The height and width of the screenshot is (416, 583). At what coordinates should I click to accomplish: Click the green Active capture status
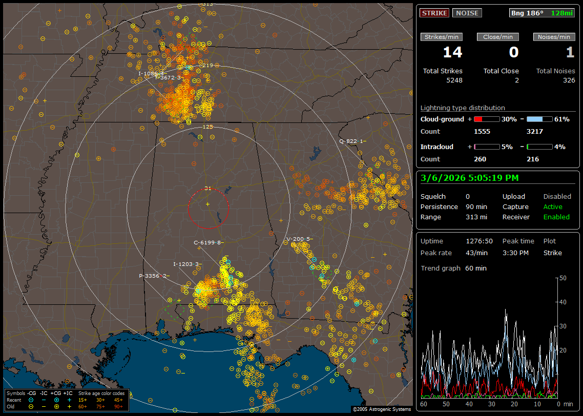click(553, 206)
